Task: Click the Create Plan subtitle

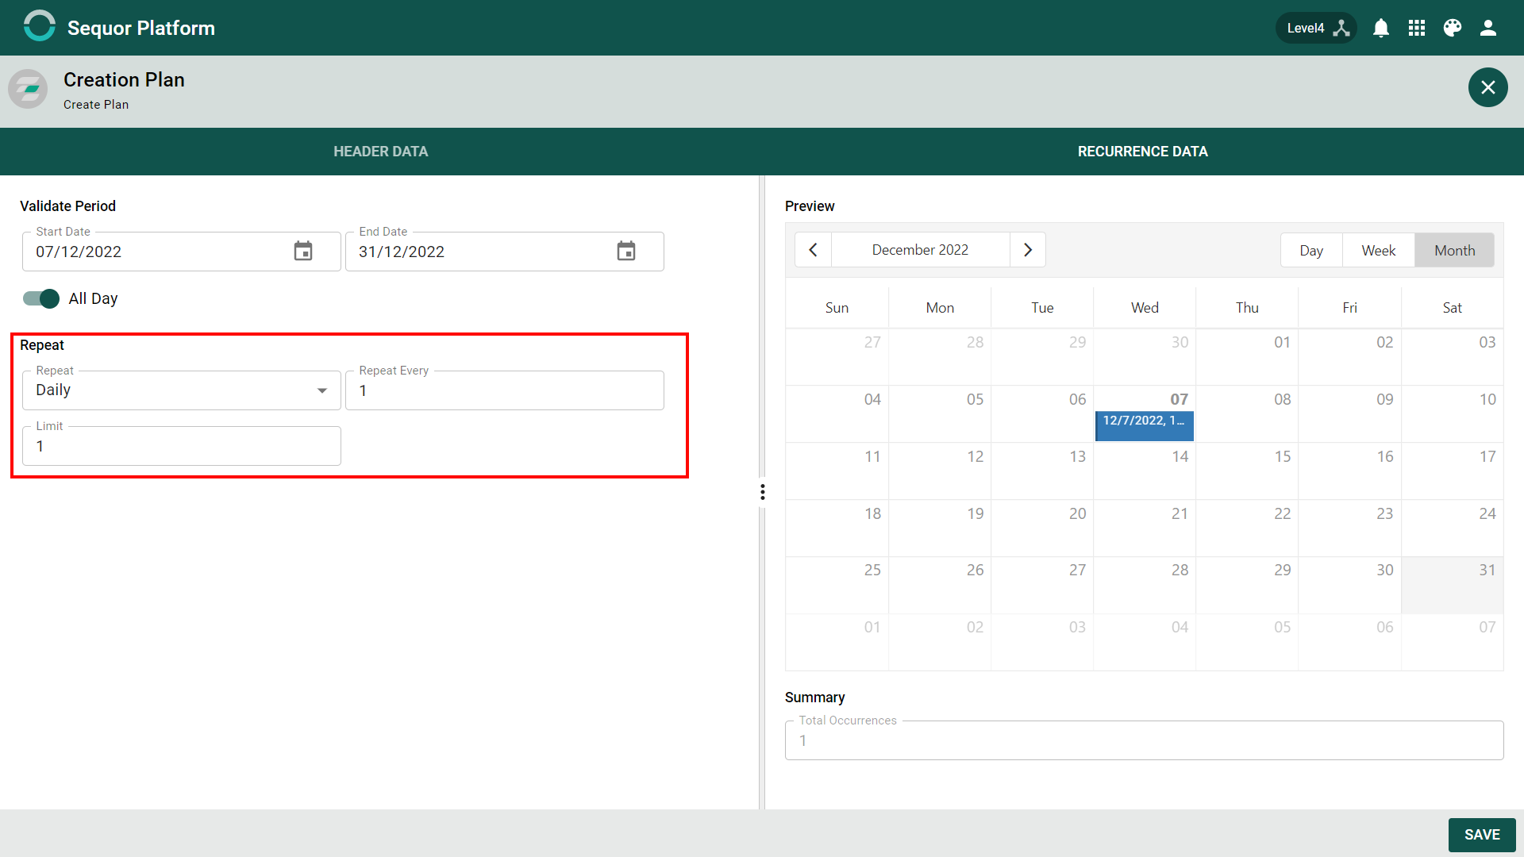Action: [x=96, y=105]
